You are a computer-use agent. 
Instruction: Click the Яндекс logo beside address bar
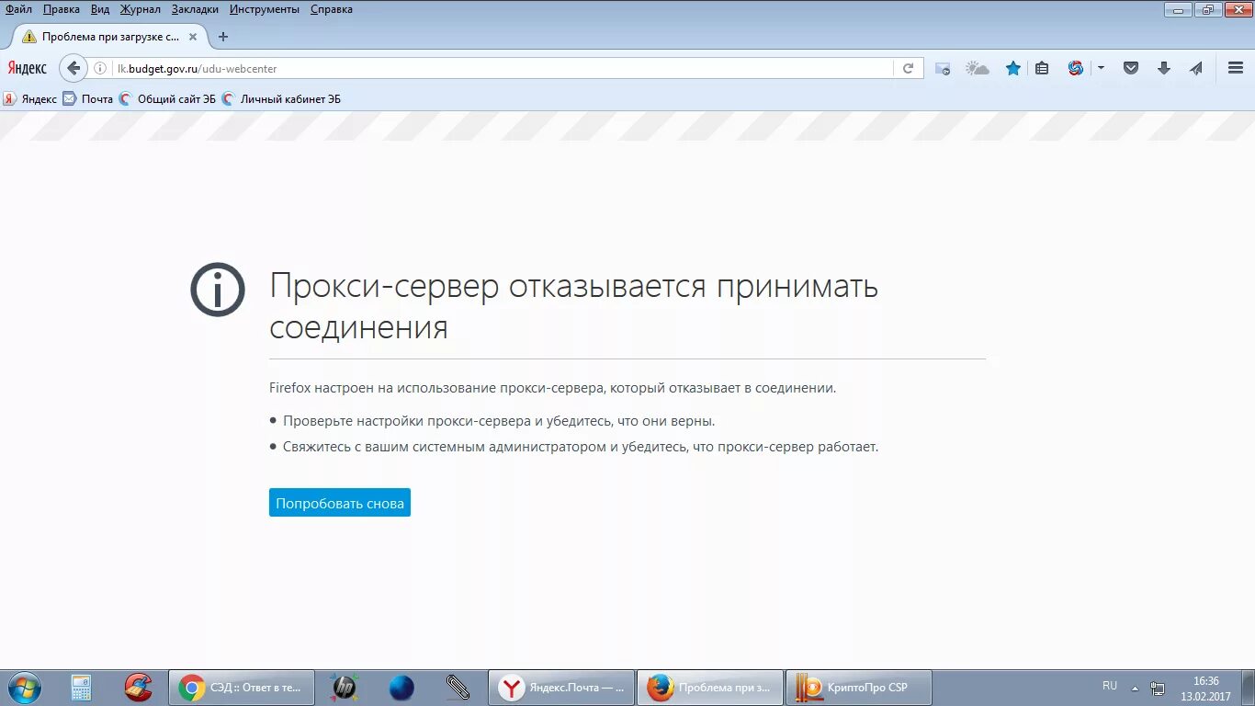[x=27, y=68]
